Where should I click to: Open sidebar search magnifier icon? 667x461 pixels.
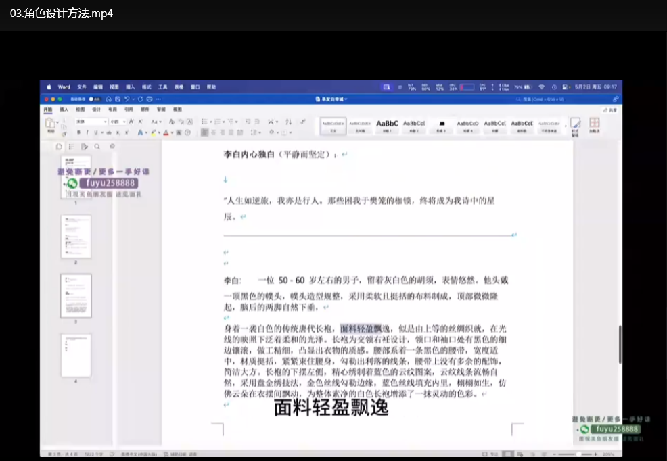pyautogui.click(x=97, y=146)
